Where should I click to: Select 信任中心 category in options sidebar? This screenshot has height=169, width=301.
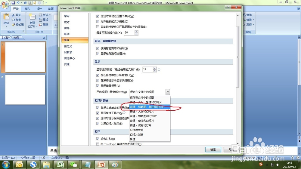tap(75, 58)
